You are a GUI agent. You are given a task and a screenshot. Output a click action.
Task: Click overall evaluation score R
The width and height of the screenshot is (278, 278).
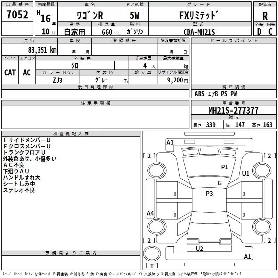tap(265, 16)
